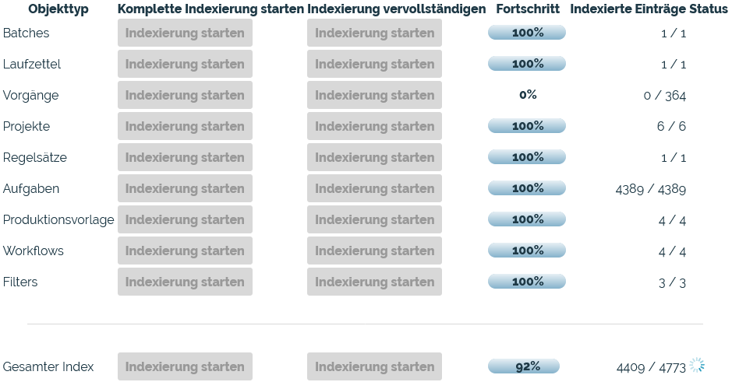Click complete indexing button for Vorgänge
The height and width of the screenshot is (382, 732).
click(x=185, y=95)
